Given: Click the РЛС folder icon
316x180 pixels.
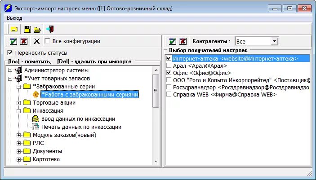Looking at the screenshot, I should click(27, 143).
